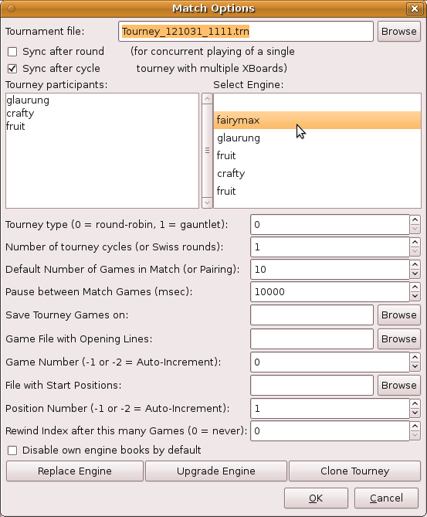427x517 pixels.
Task: Click engine list scrollbar down arrow
Action: pos(207,202)
